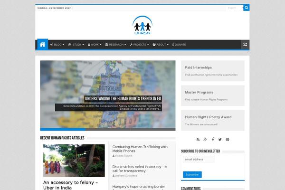
Task: Focus the top search field
Action: coord(234,8)
